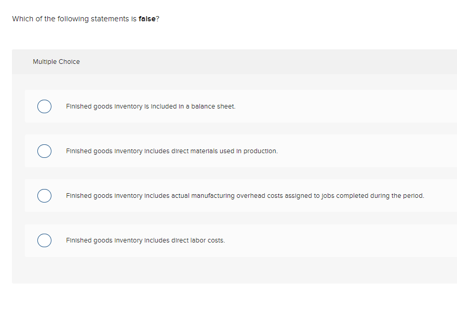The width and height of the screenshot is (457, 323).
Task: Click the words 'balance sheet' in first answer
Action: coord(213,106)
